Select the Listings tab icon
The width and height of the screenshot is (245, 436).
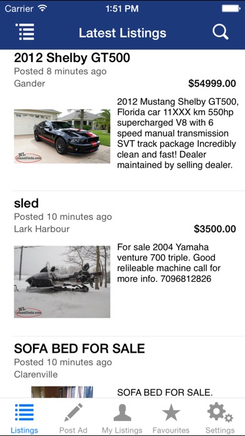[x=24, y=412]
